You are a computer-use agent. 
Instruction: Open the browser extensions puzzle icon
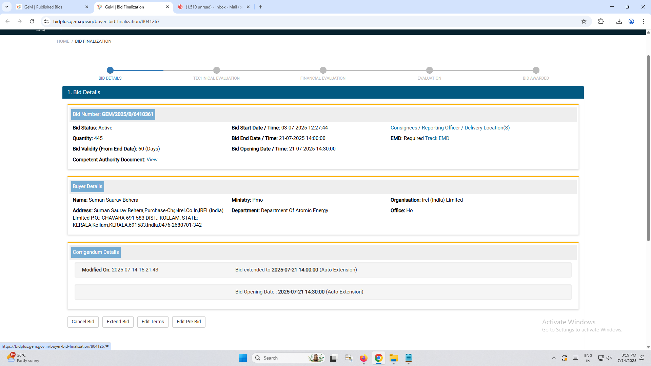(601, 21)
